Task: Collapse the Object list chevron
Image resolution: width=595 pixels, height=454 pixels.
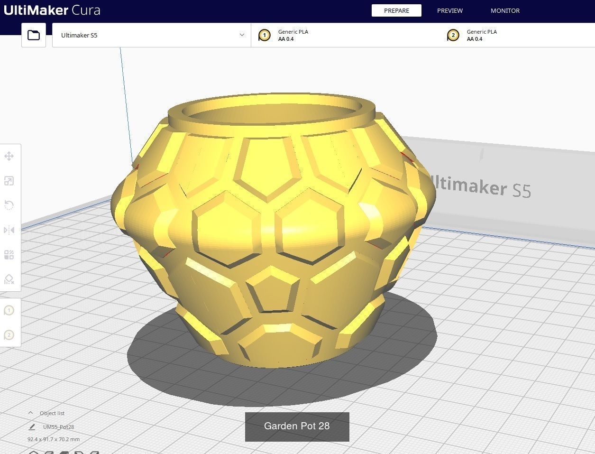Action: click(30, 413)
